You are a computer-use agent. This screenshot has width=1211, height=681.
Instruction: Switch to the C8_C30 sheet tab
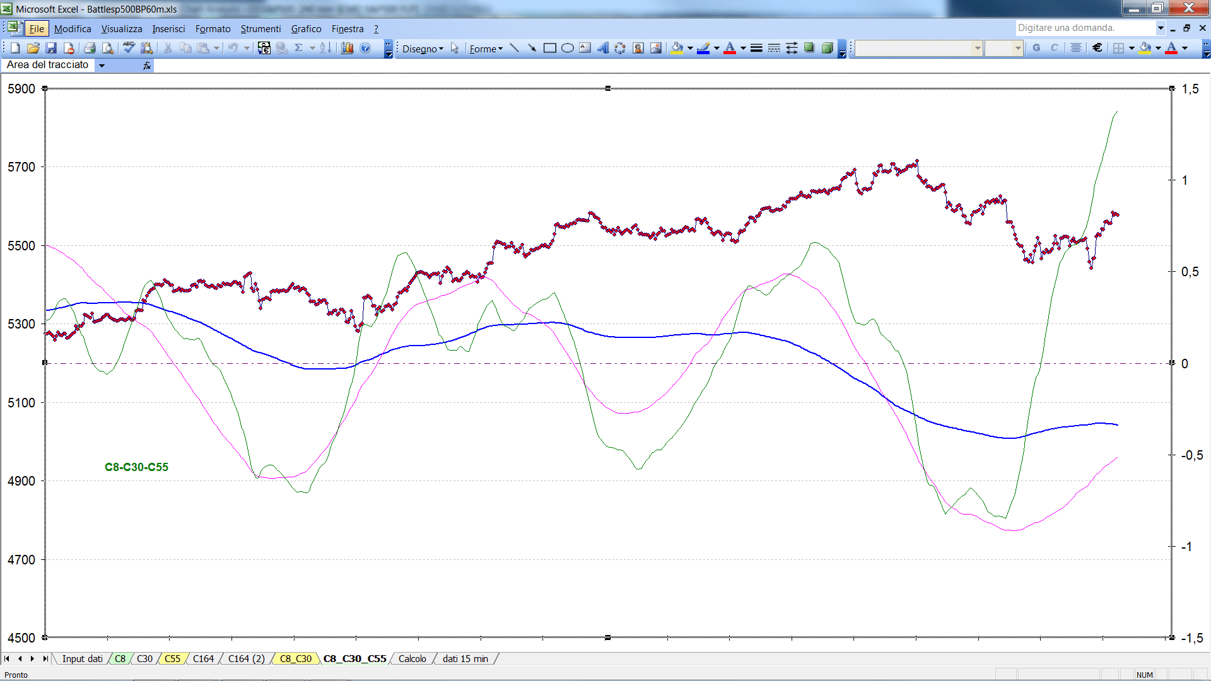295,658
